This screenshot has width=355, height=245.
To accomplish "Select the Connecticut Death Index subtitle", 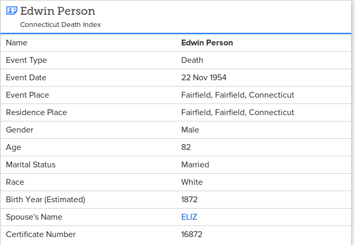I will [x=60, y=24].
